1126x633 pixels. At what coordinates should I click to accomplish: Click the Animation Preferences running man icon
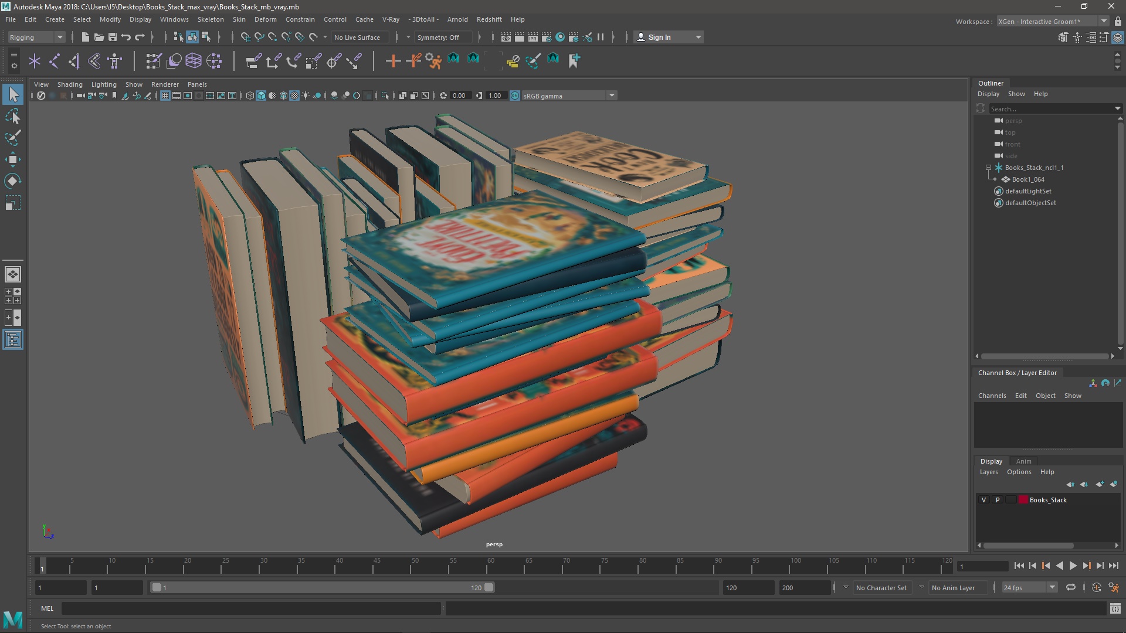[x=1114, y=587]
